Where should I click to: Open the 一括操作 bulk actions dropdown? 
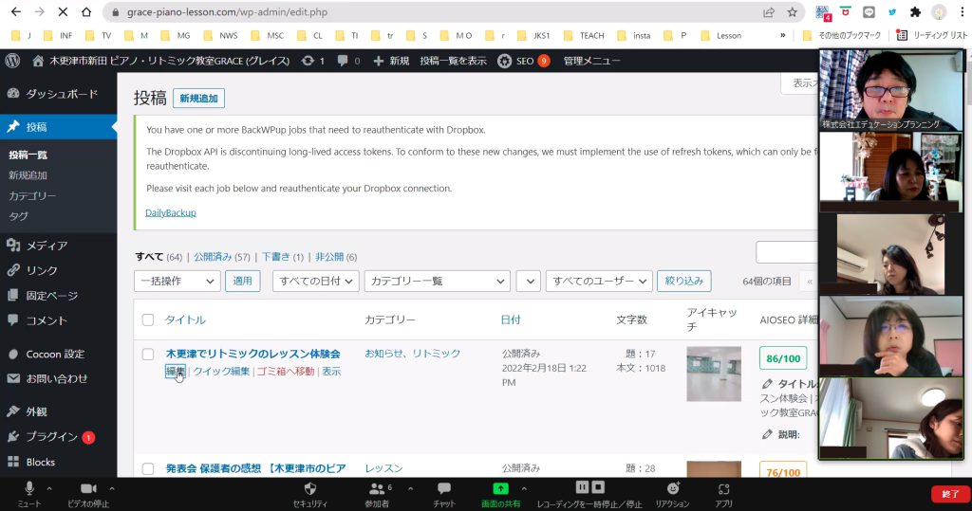click(178, 281)
